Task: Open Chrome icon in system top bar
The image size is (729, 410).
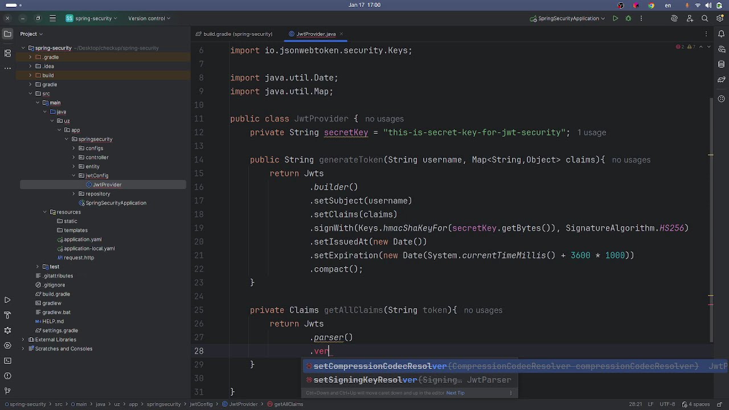Action: [x=651, y=5]
